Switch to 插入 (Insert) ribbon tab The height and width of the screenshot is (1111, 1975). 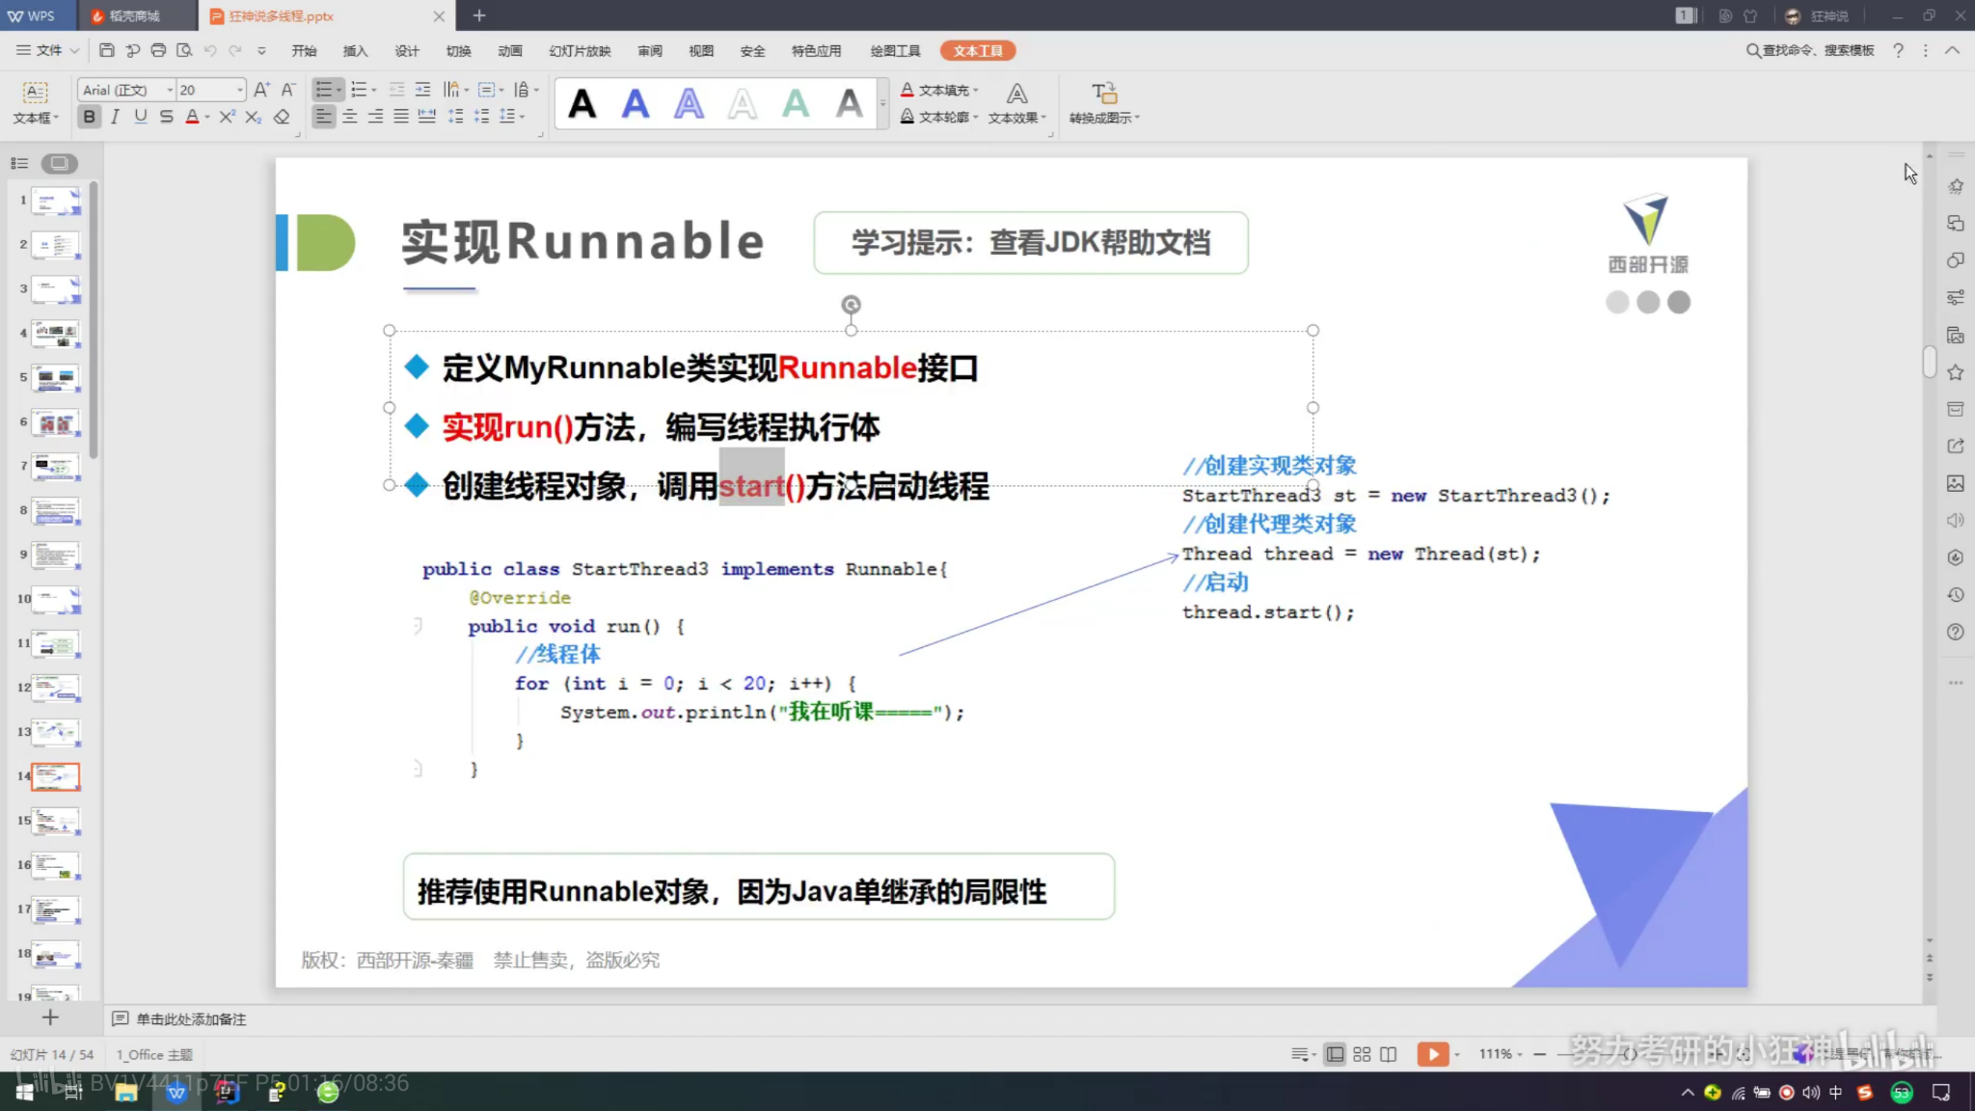[355, 50]
